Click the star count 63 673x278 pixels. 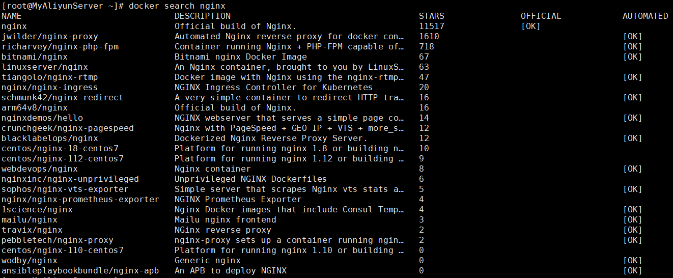[x=424, y=67]
